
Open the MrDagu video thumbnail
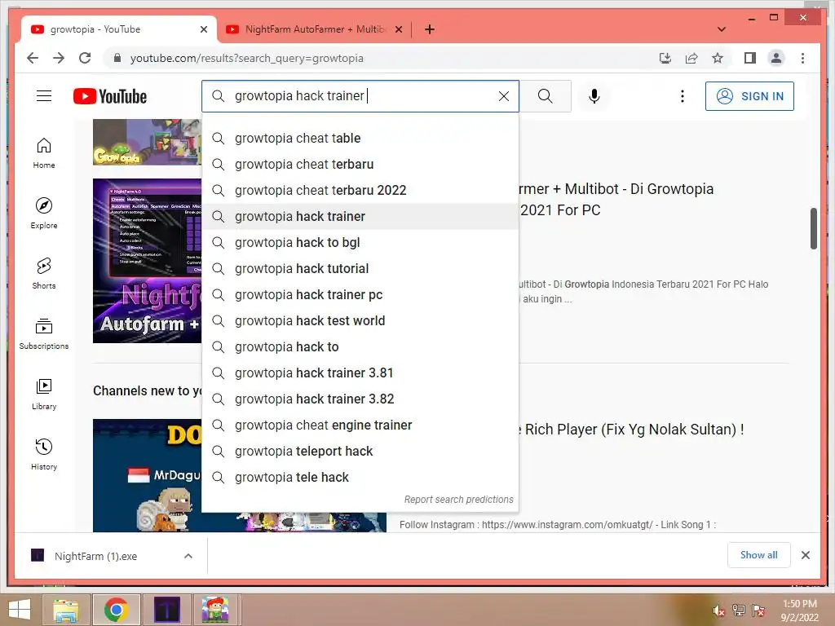tap(148, 475)
